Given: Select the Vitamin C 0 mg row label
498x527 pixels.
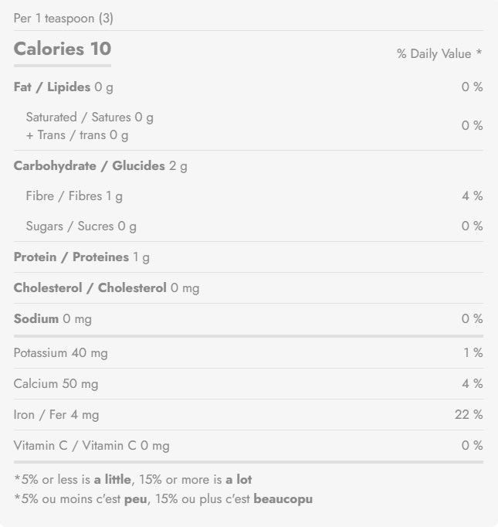Looking at the screenshot, I should pos(91,446).
